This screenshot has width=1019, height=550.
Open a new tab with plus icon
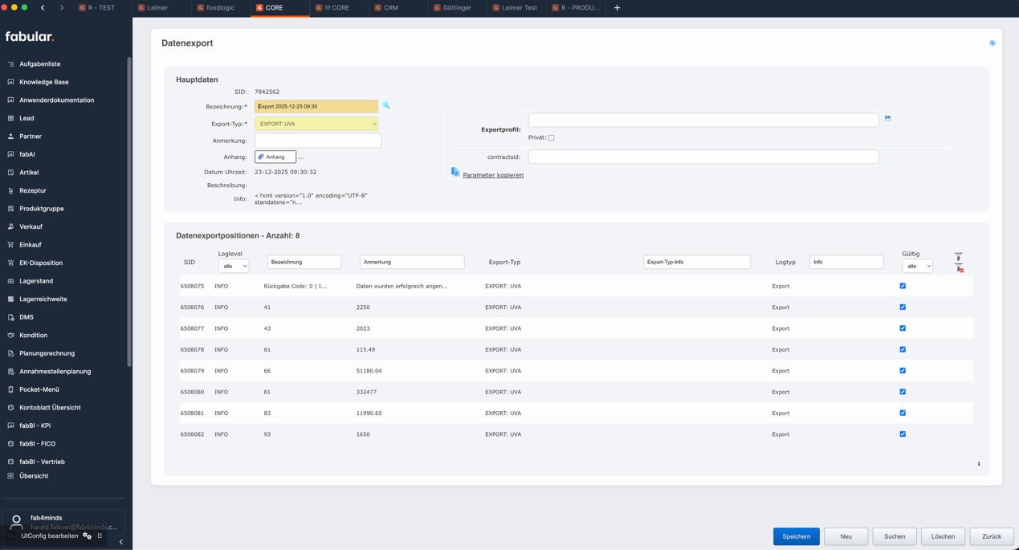(617, 8)
